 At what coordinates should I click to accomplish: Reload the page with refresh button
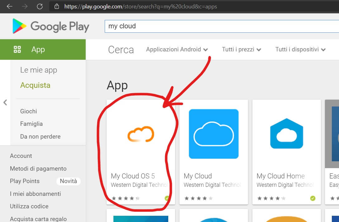tap(40, 6)
